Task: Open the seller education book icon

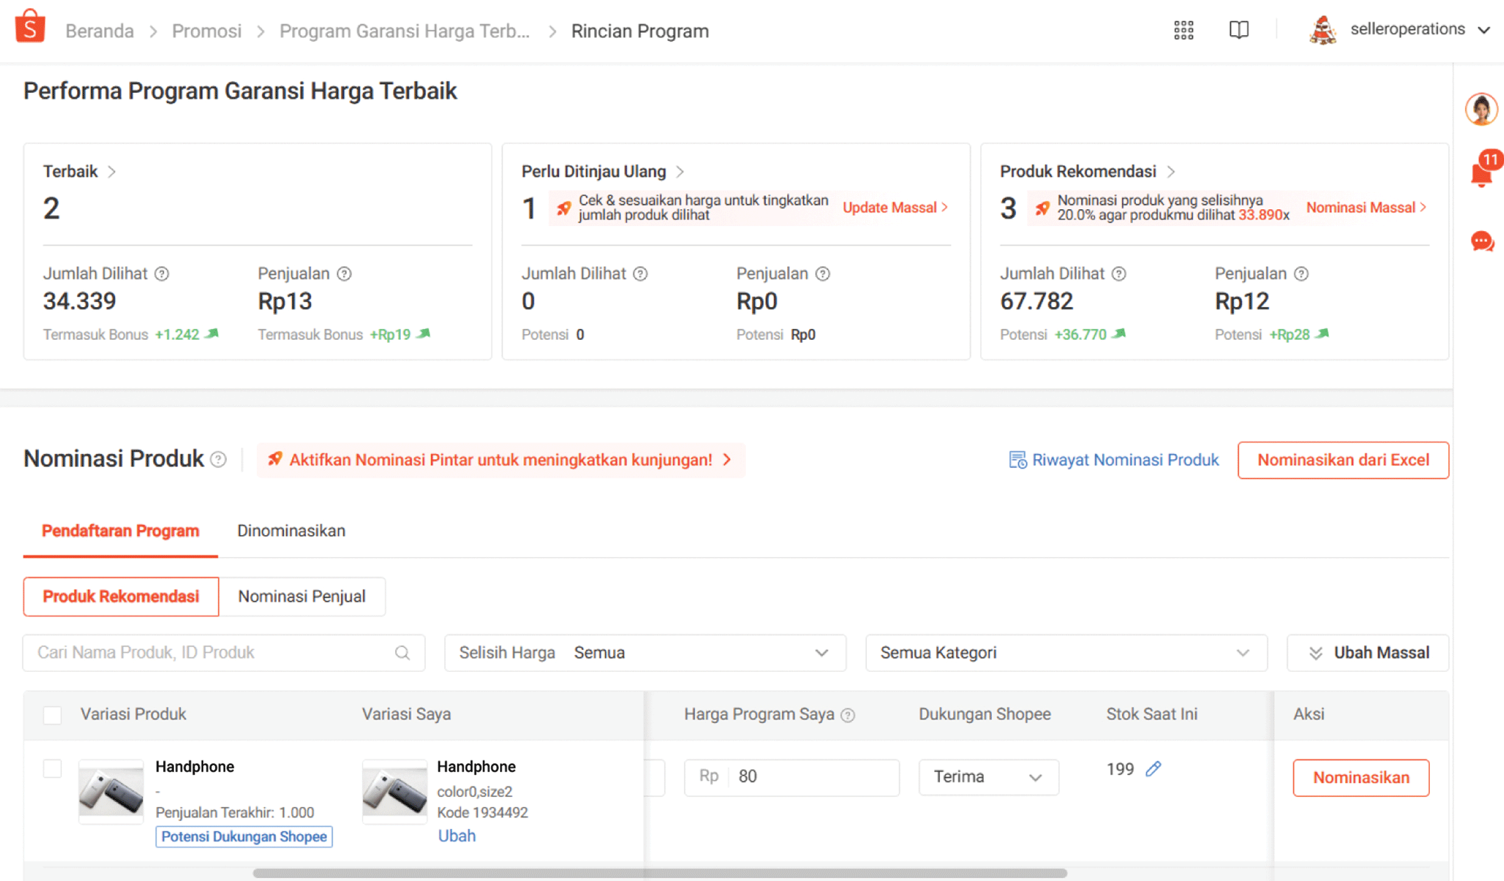Action: coord(1239,30)
